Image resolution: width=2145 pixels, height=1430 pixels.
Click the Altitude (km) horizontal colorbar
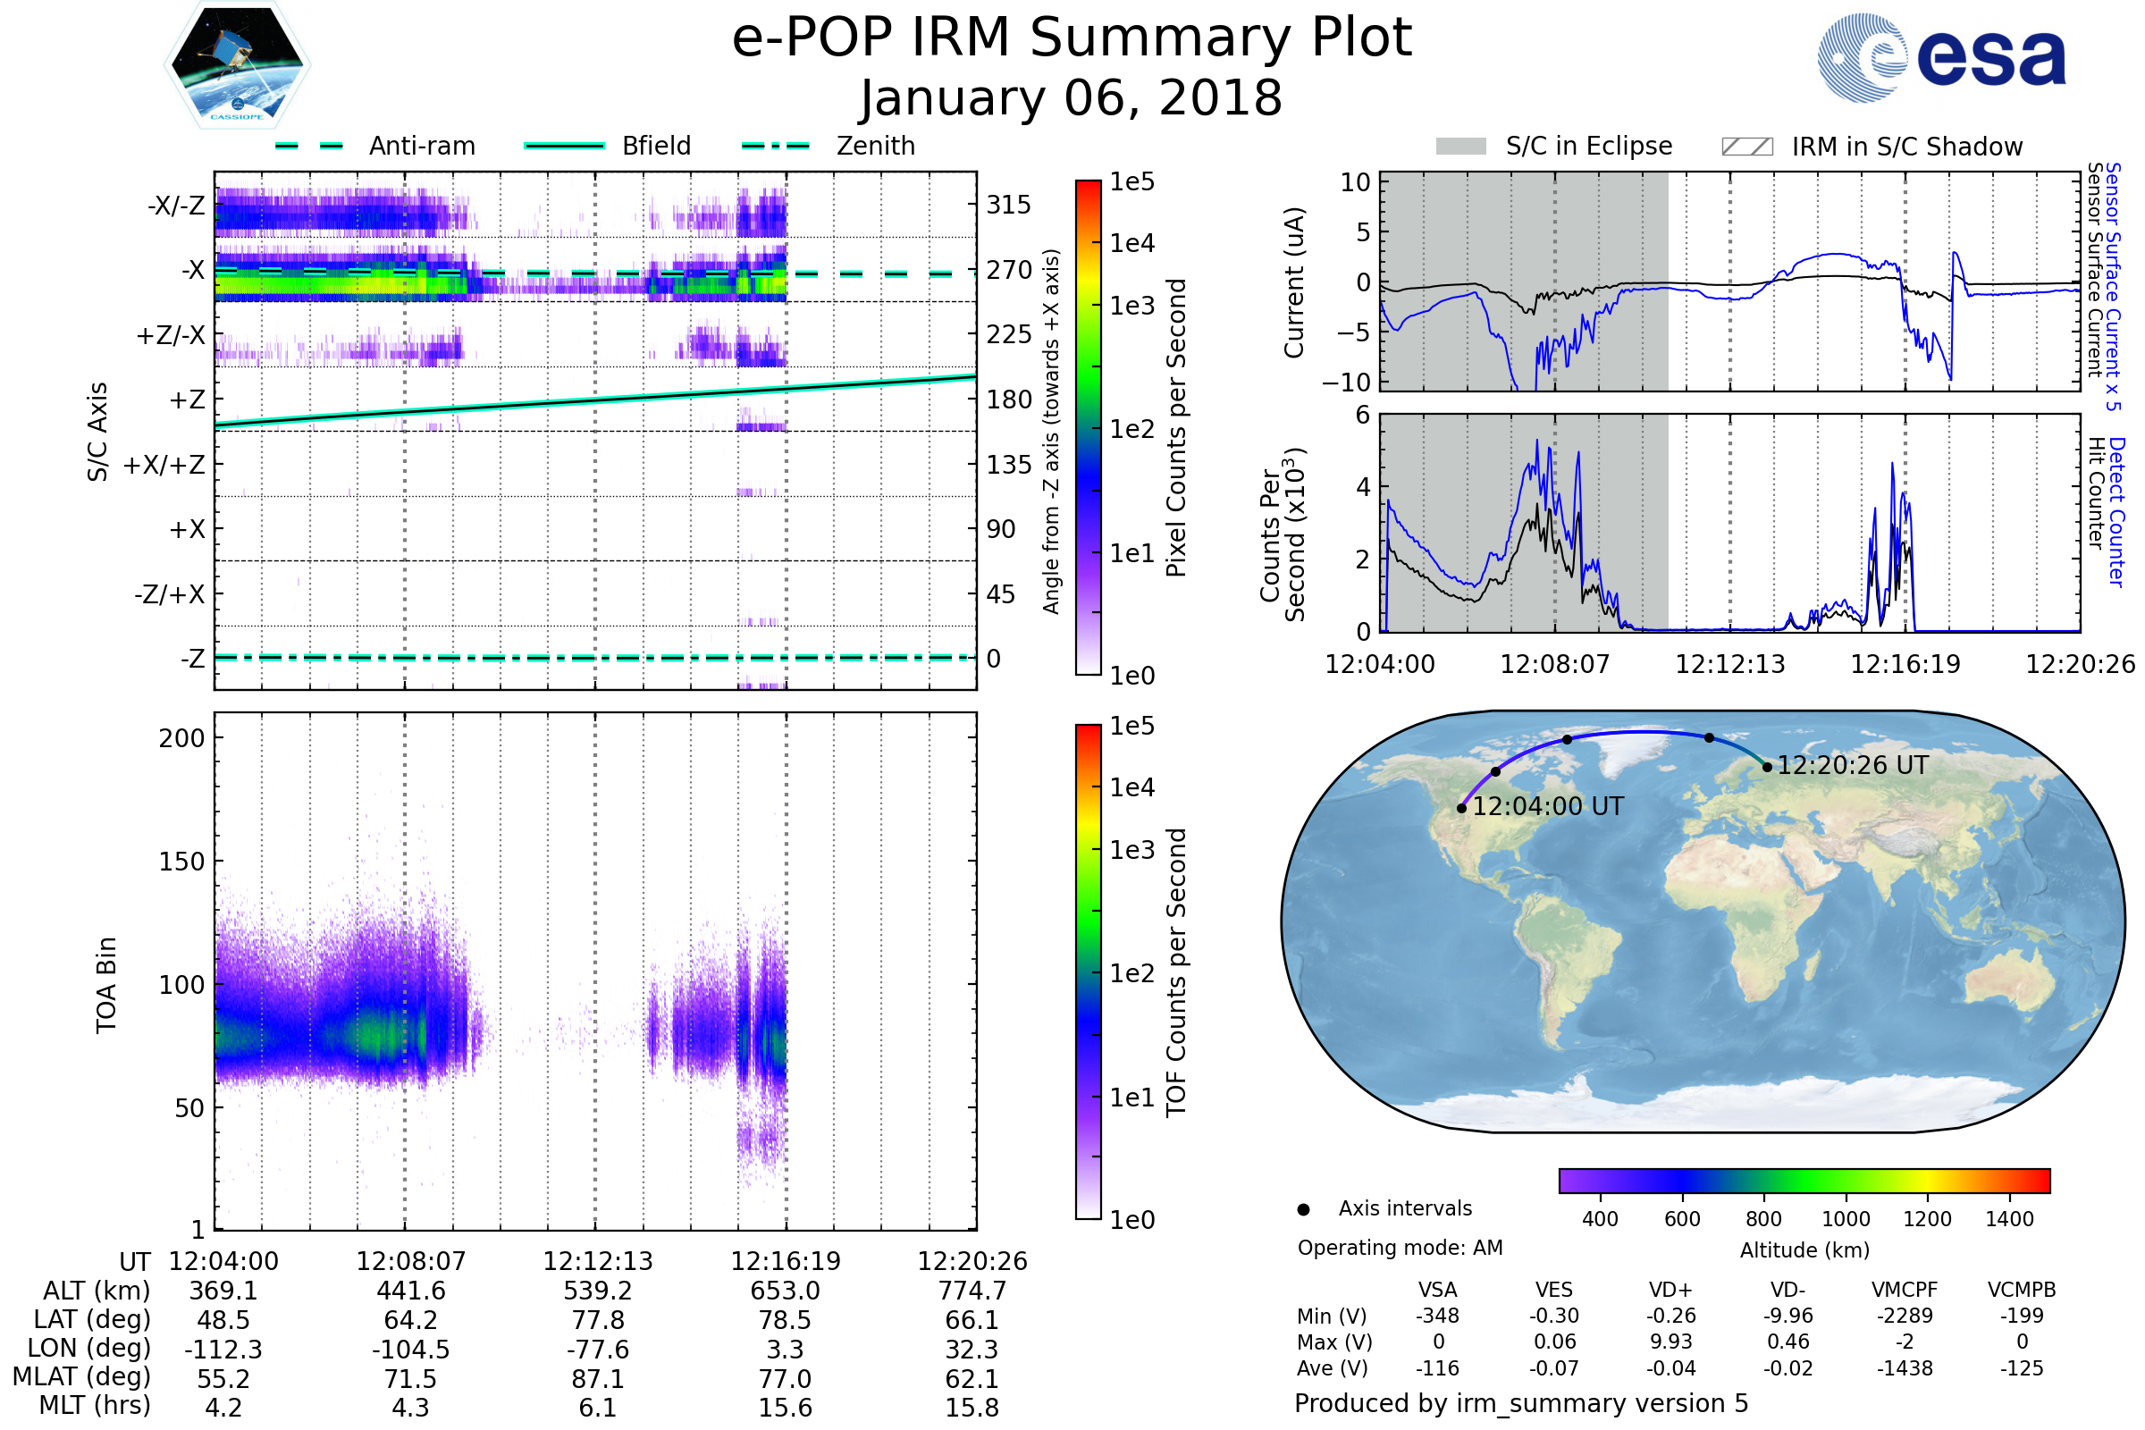[x=1804, y=1180]
